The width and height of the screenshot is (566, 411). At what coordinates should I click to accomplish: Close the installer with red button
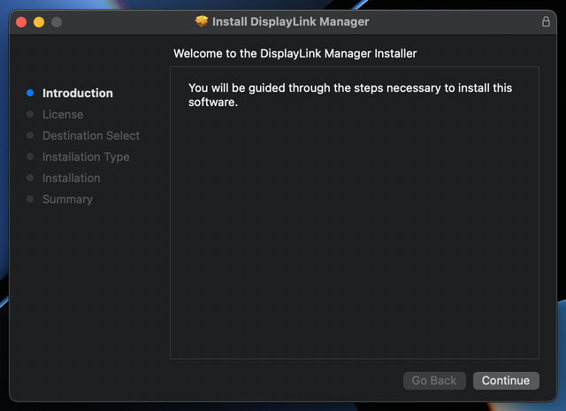(21, 22)
